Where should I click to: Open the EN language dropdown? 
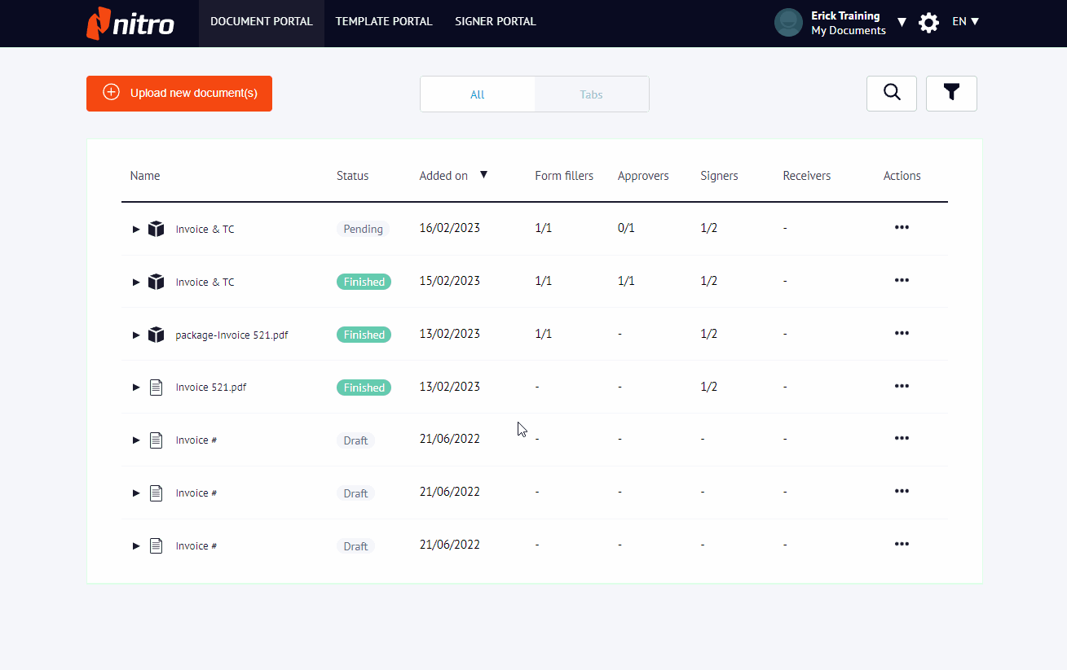966,22
